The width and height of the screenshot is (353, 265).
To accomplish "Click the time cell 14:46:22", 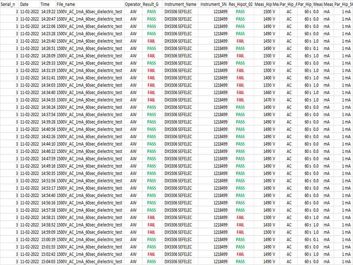I will pos(48,151).
